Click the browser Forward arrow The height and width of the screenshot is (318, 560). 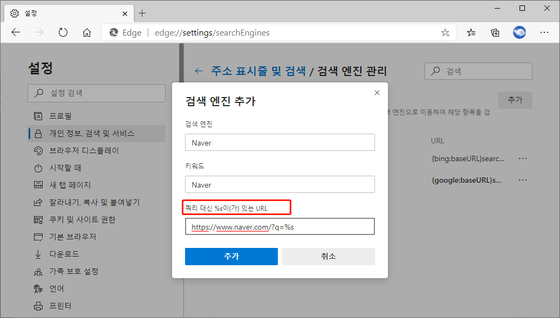[x=39, y=32]
